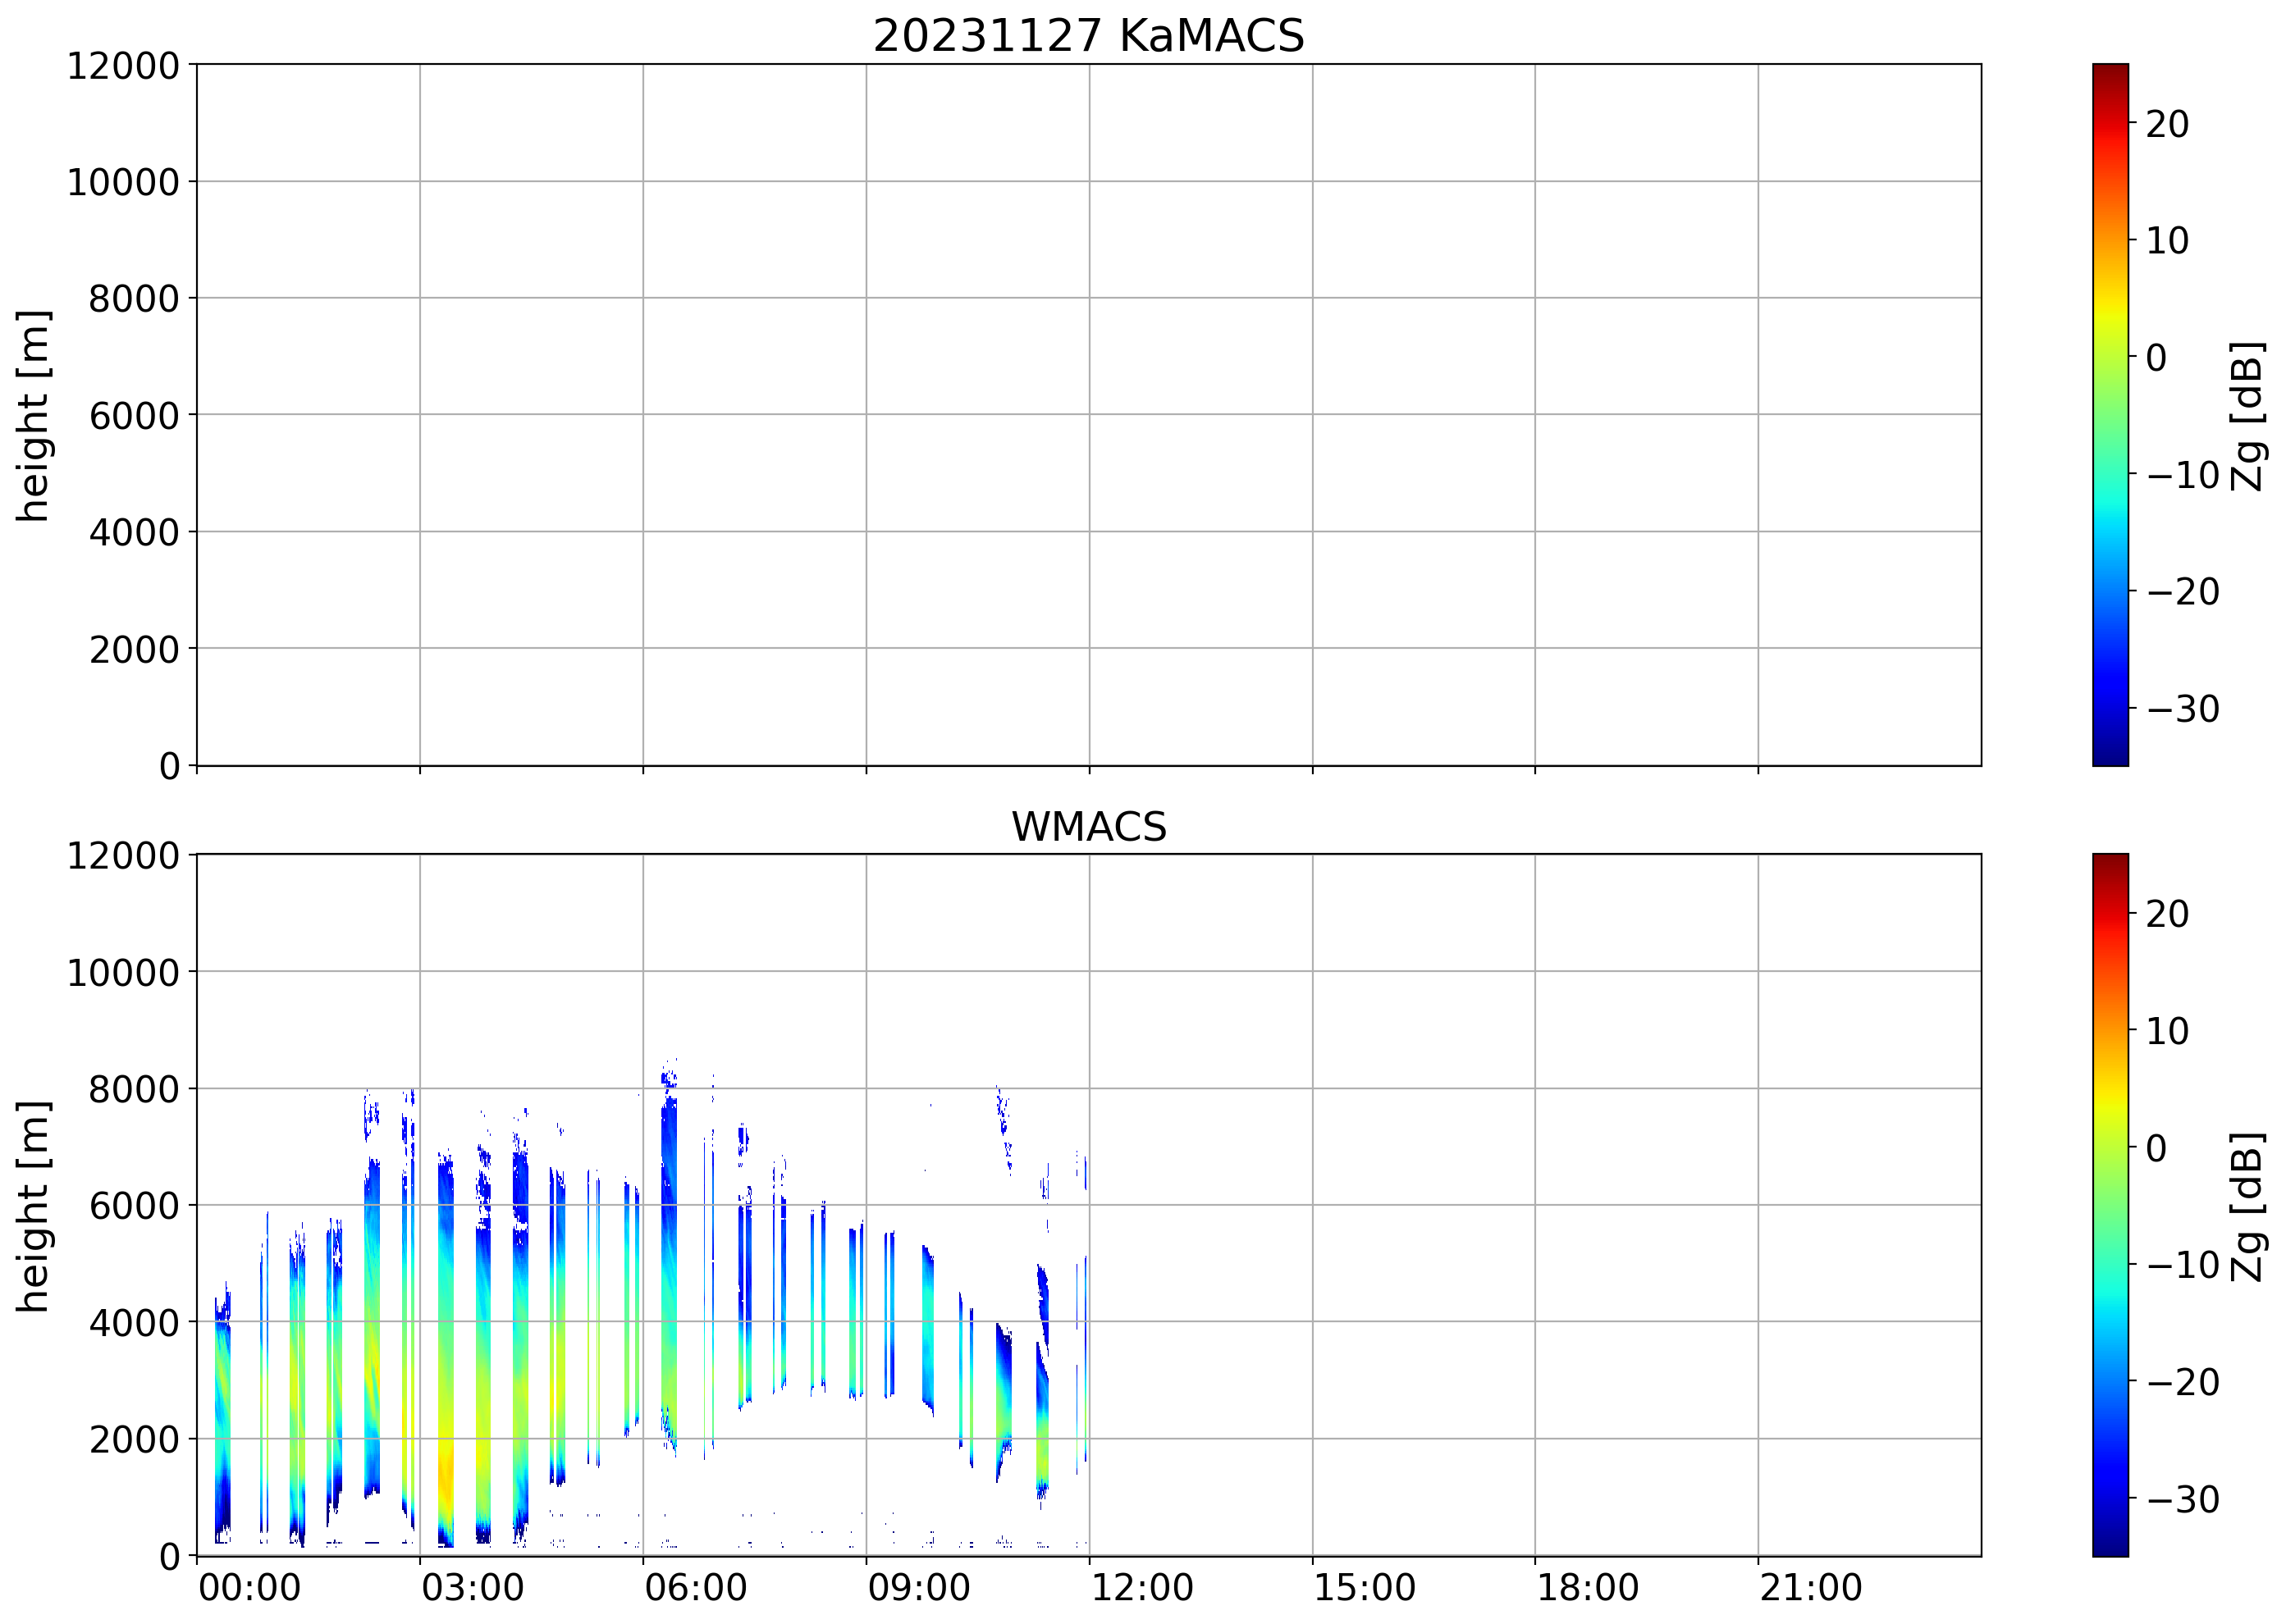Click the 06:00 time axis label

695,1588
